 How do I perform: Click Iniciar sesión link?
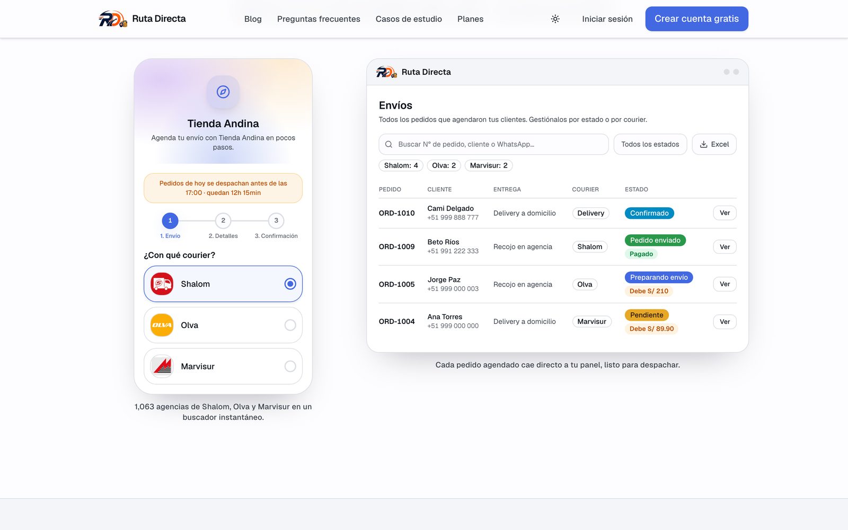point(607,19)
